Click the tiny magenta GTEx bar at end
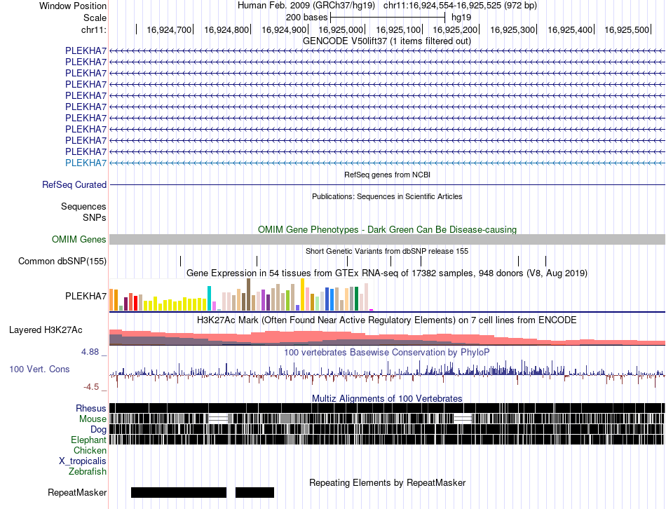The image size is (666, 509). coord(372,310)
